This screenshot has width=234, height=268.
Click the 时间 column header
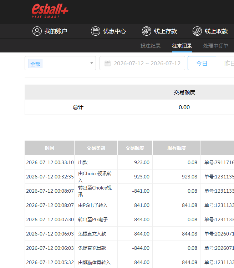[50, 148]
